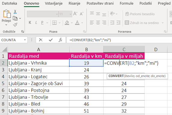Click the copy icon in Odložišče
Image resolution: width=172 pixels, height=115 pixels.
[x=15, y=18]
